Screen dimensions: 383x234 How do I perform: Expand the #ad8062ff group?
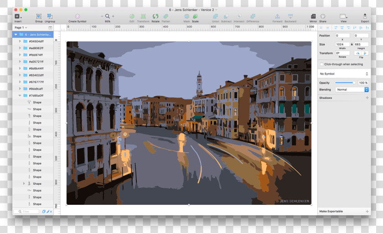pyautogui.click(x=20, y=48)
